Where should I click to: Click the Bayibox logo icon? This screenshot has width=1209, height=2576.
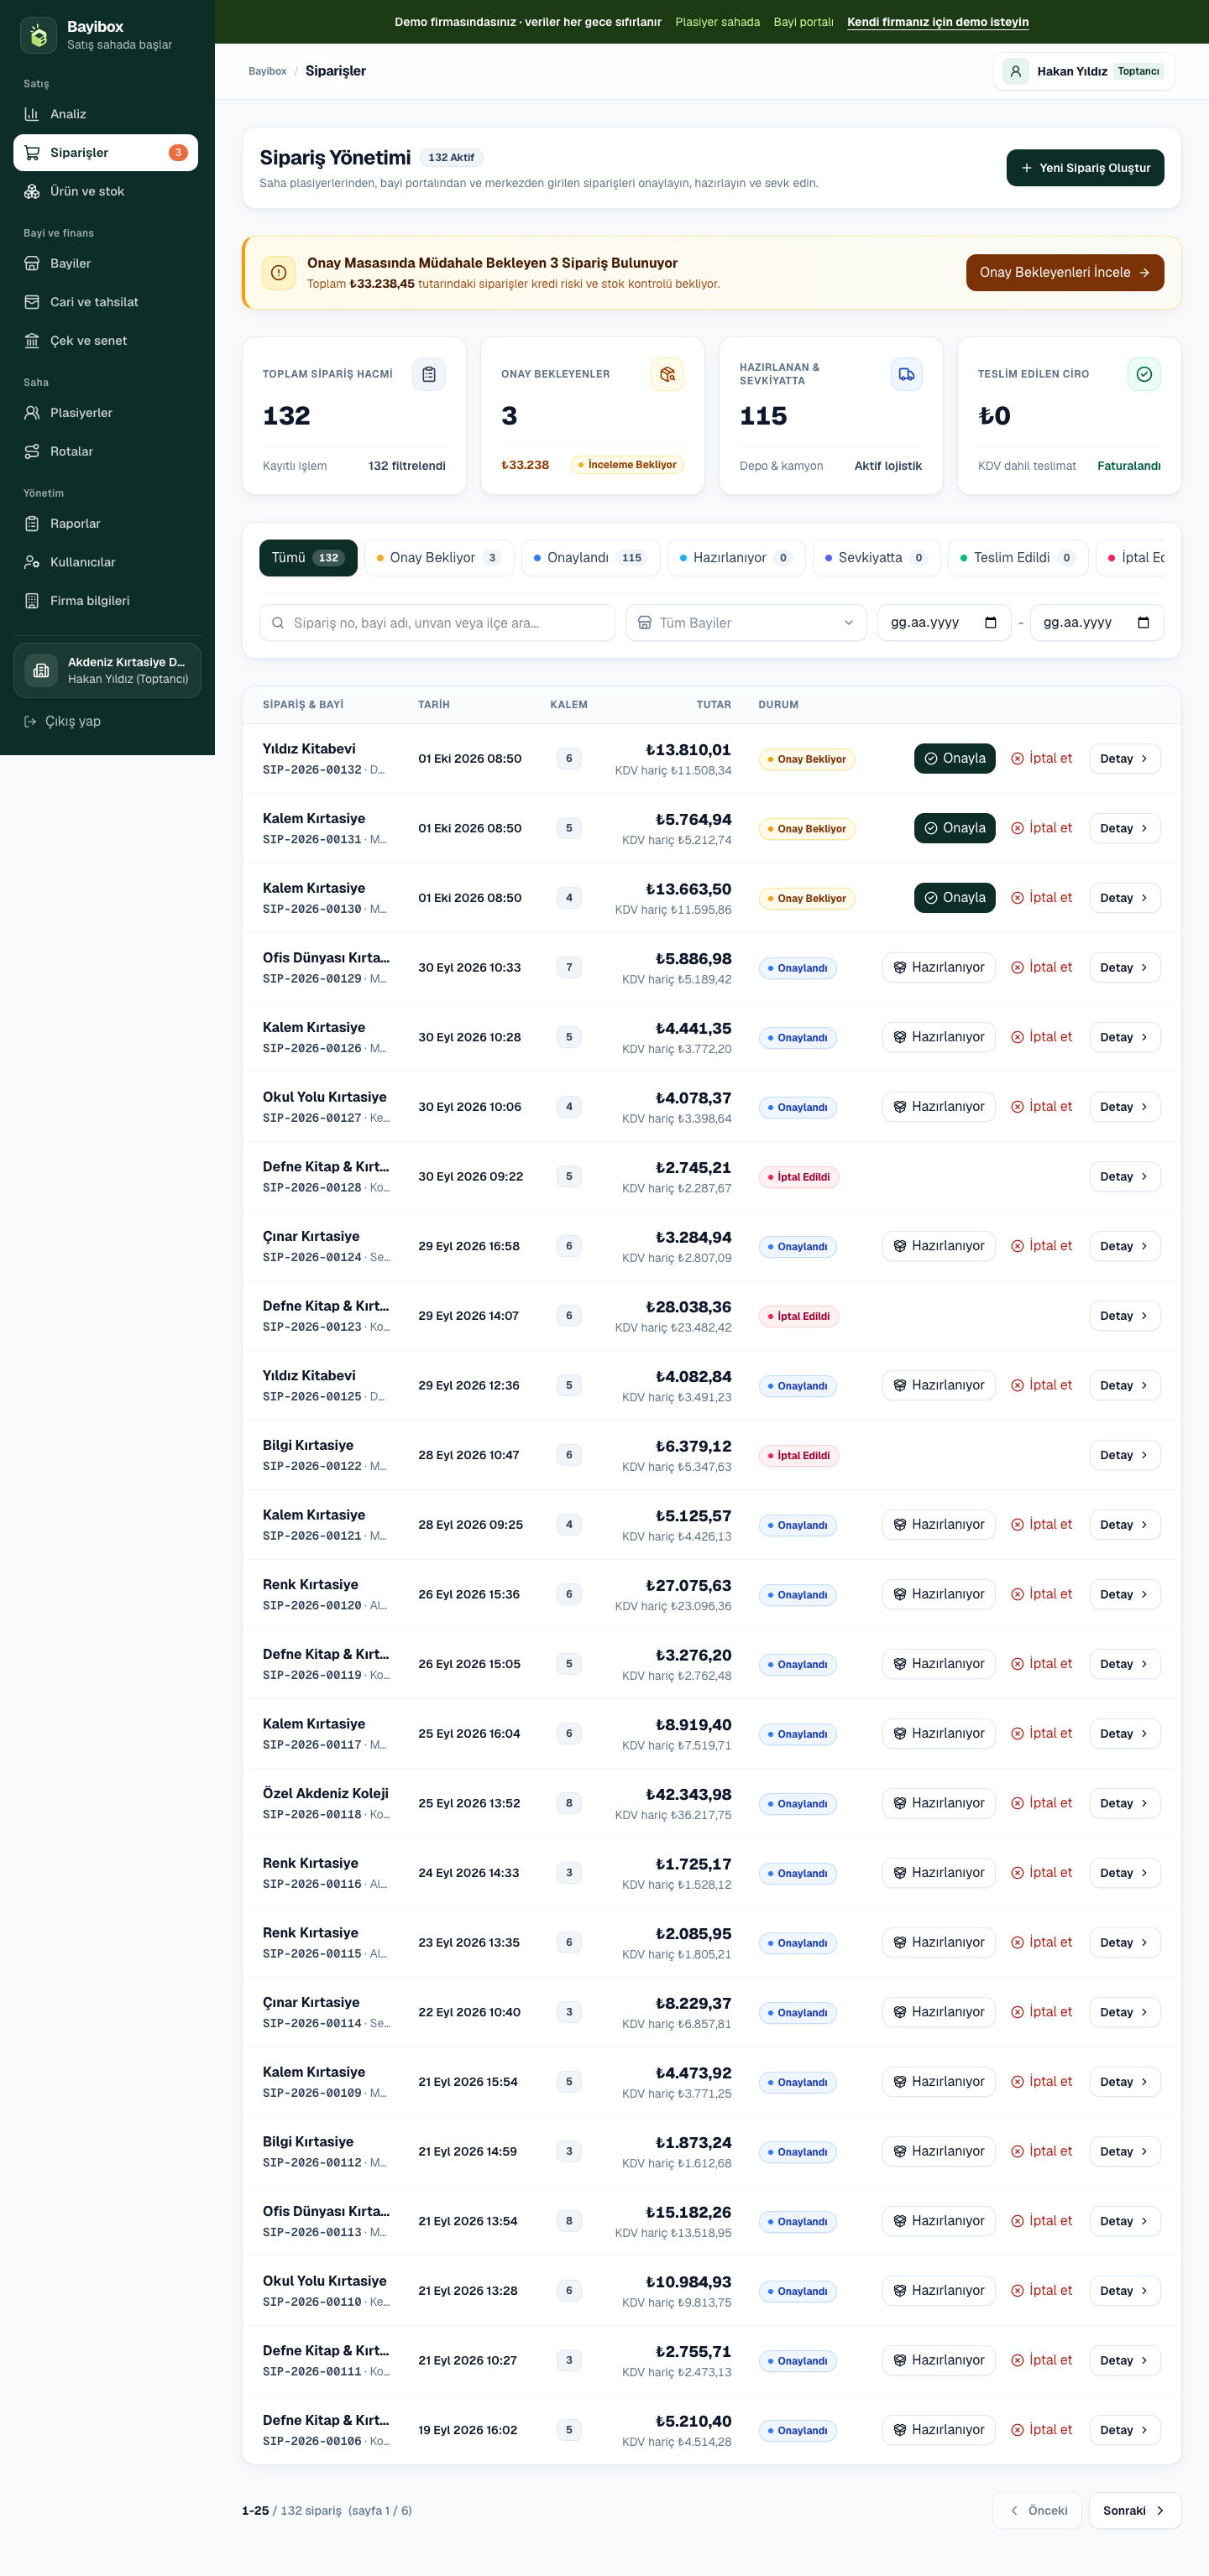tap(38, 35)
